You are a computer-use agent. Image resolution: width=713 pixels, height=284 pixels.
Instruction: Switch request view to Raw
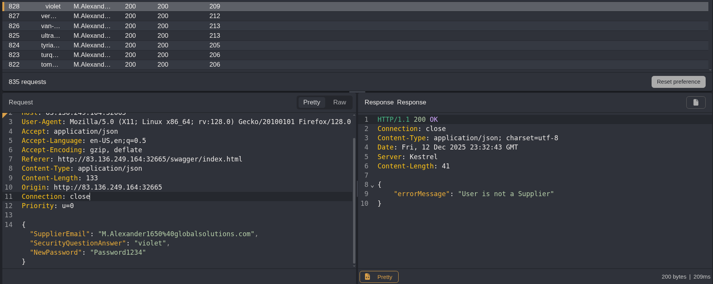coord(340,103)
